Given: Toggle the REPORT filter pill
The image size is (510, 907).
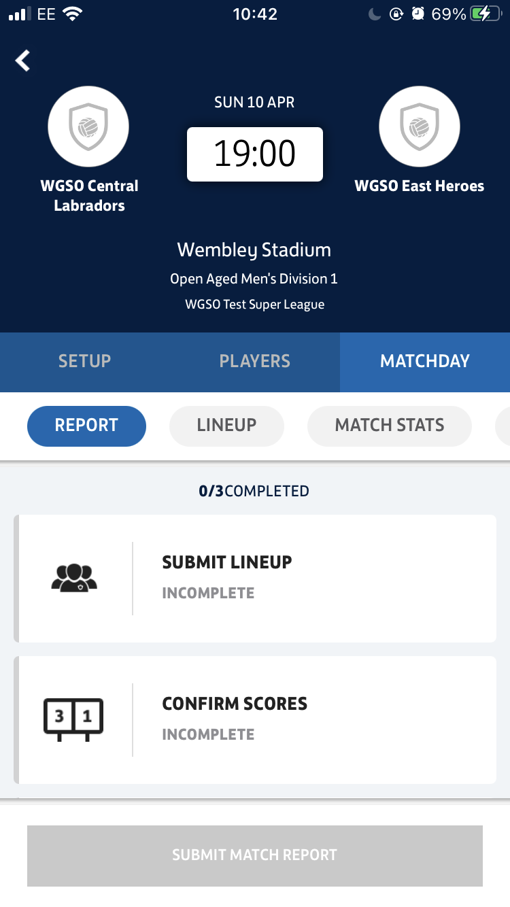Looking at the screenshot, I should click(x=86, y=426).
